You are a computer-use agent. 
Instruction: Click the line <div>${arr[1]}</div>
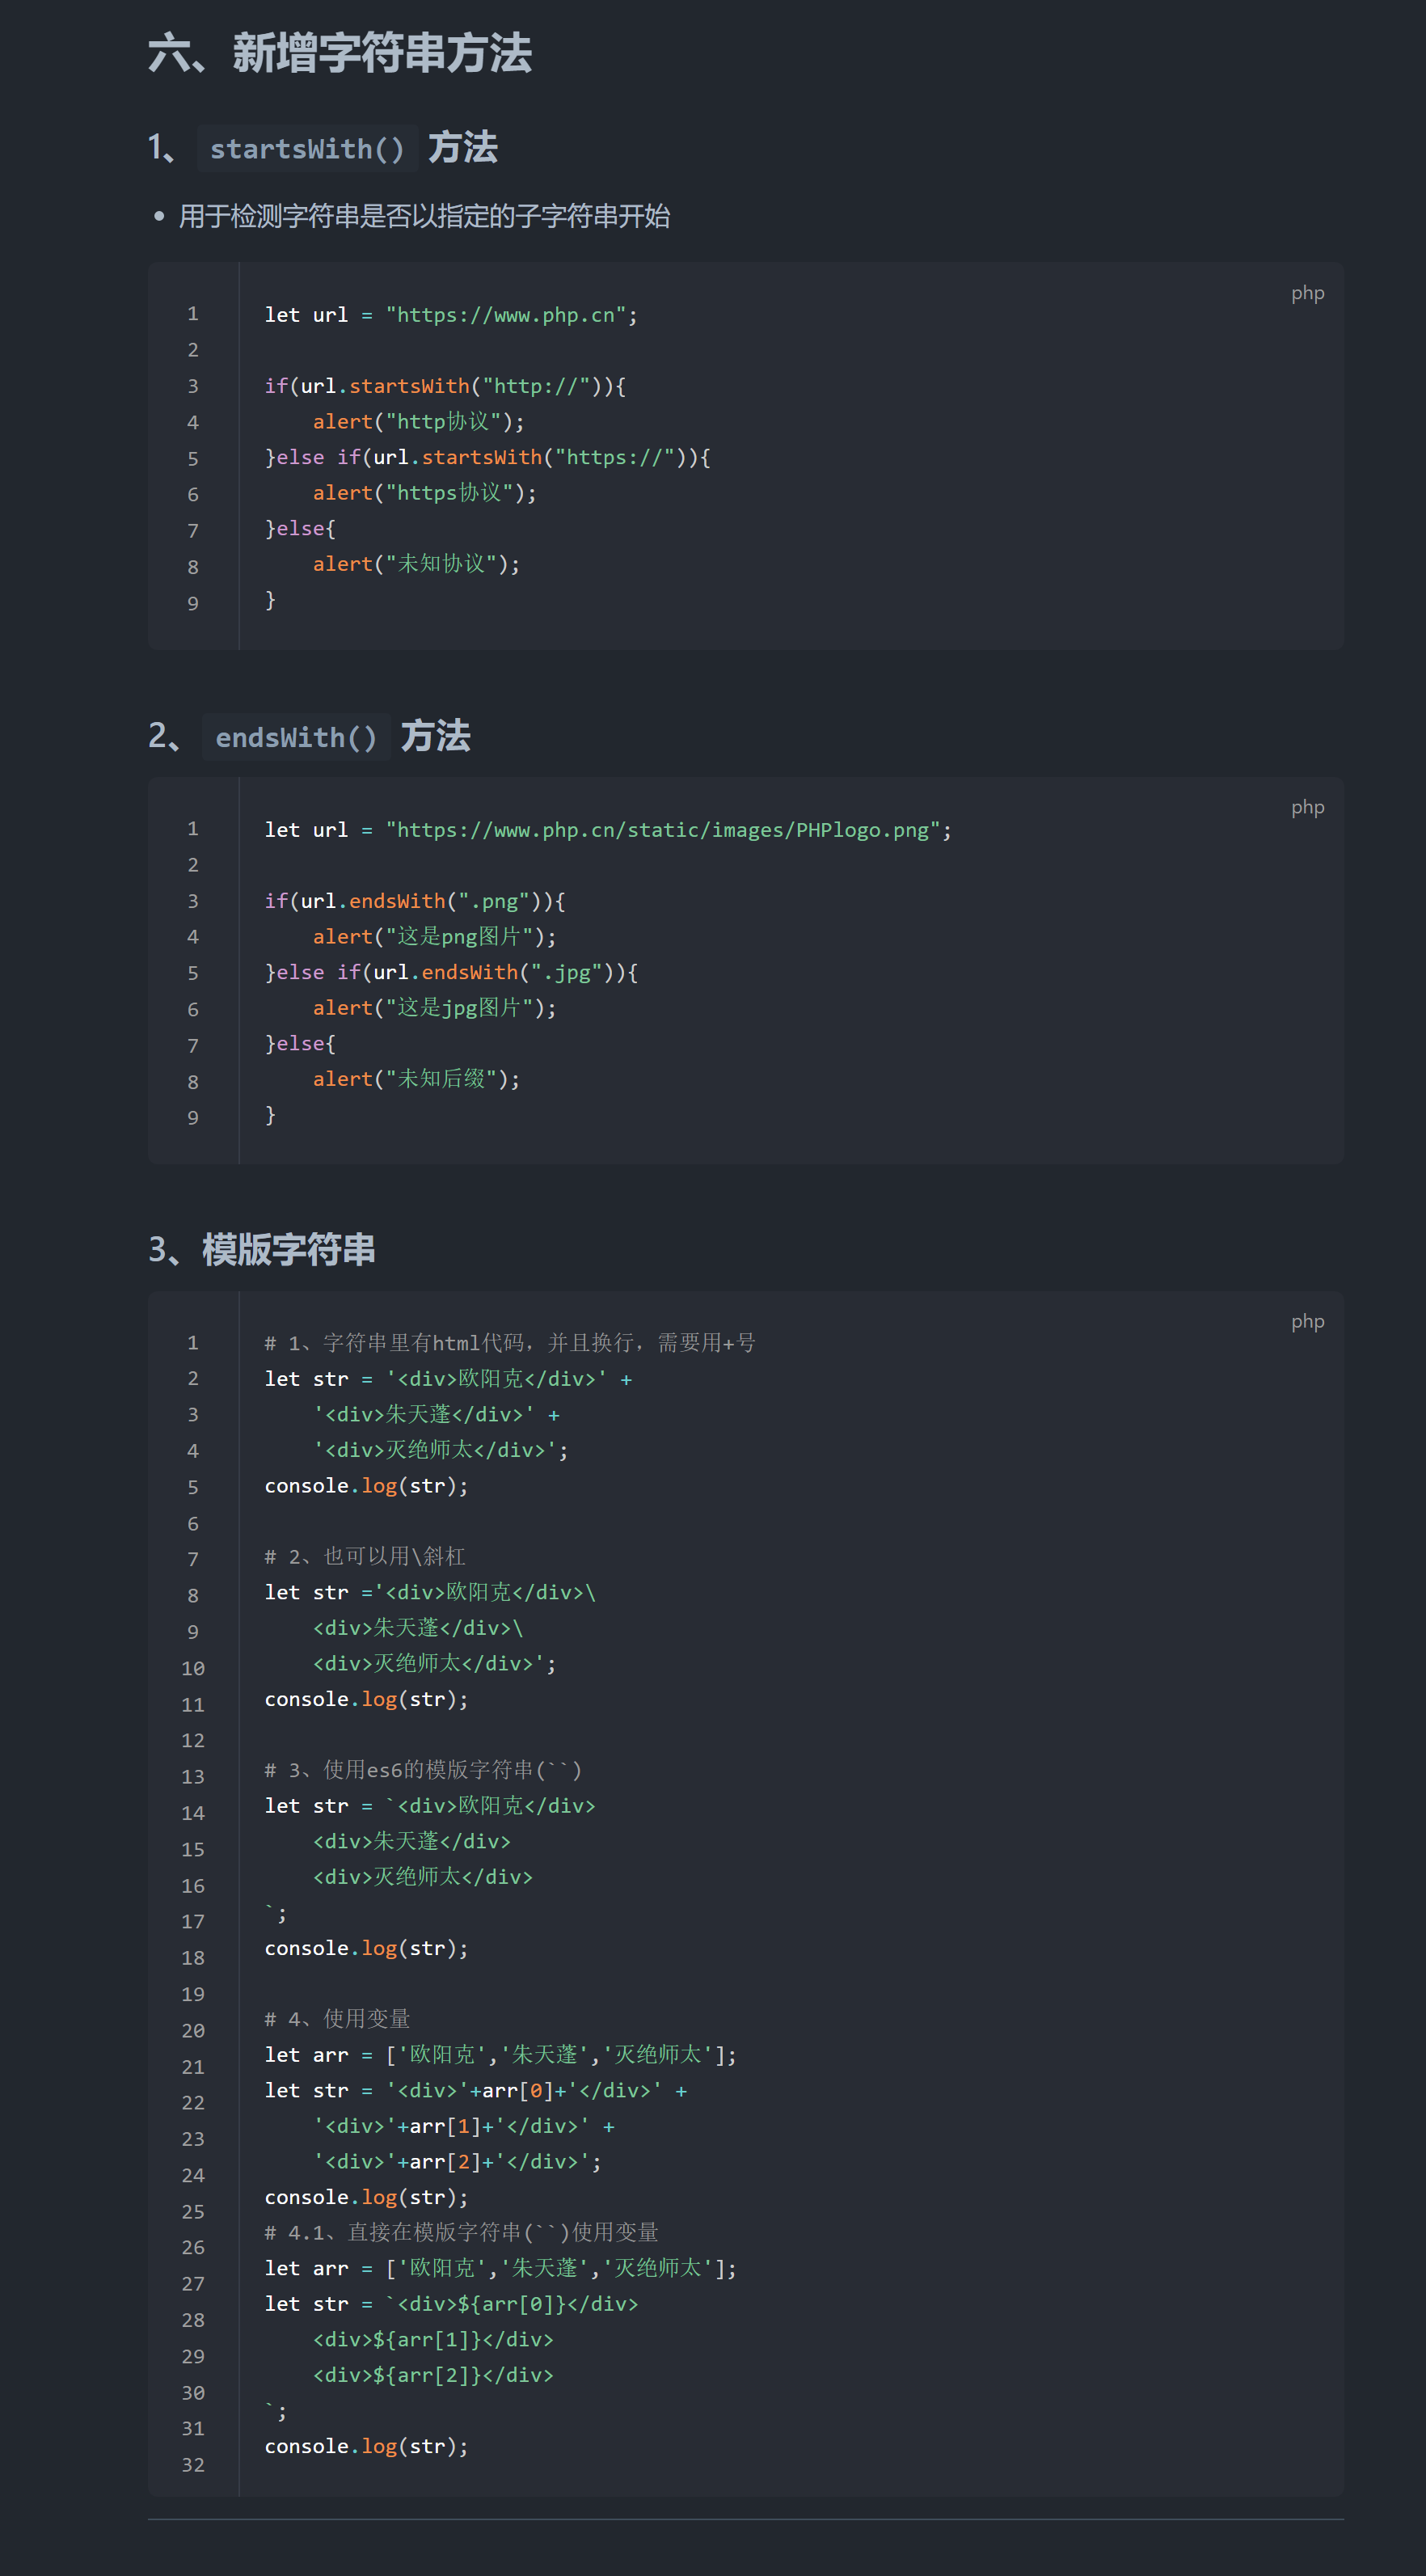pos(433,2340)
